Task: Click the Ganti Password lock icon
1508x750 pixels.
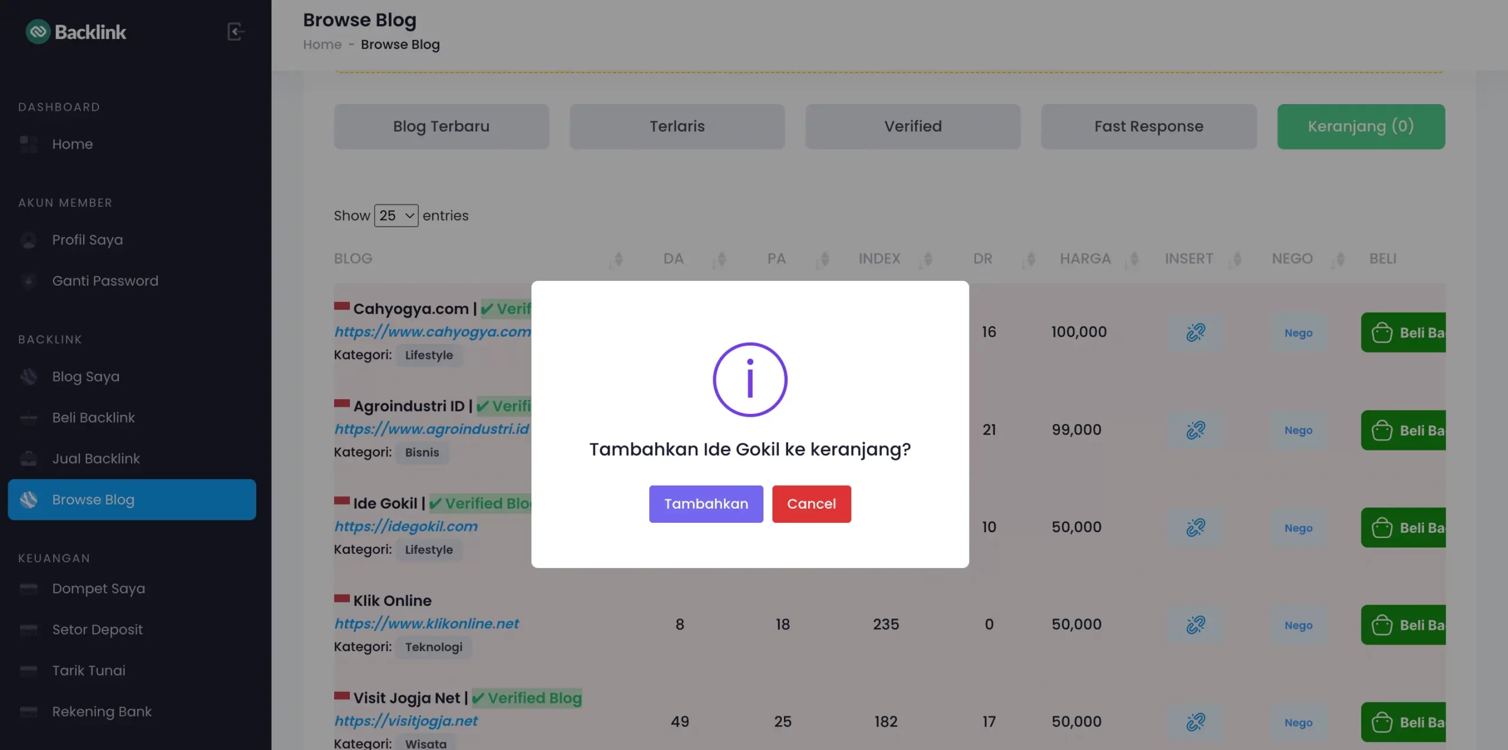Action: coord(29,281)
